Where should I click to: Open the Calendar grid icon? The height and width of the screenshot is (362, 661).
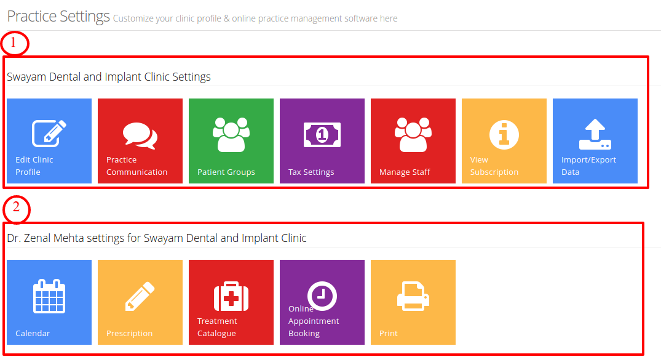(49, 296)
